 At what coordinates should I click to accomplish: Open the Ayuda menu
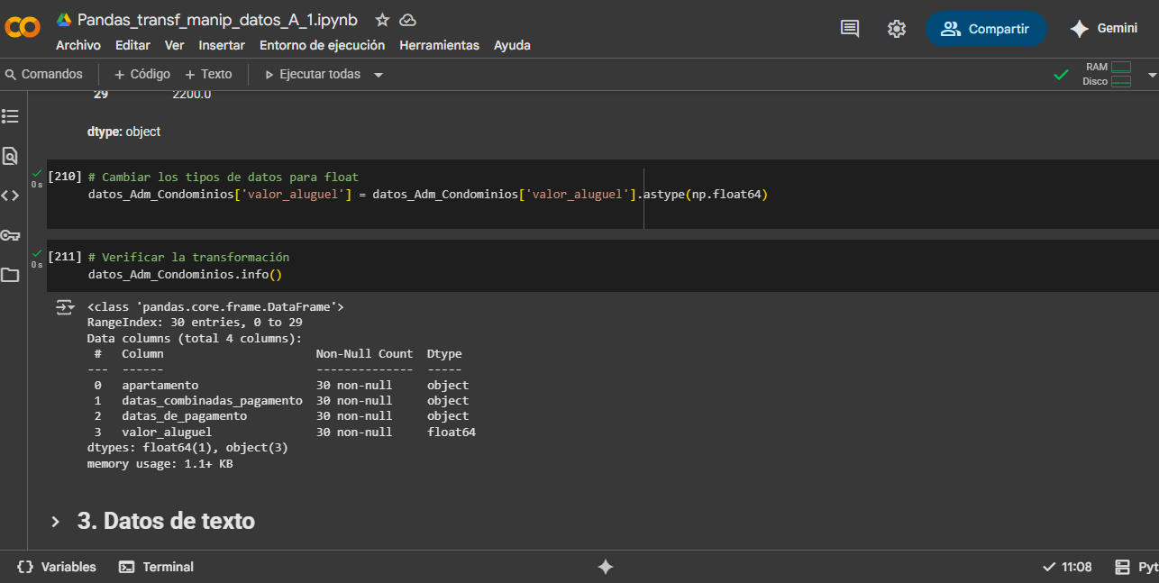512,45
